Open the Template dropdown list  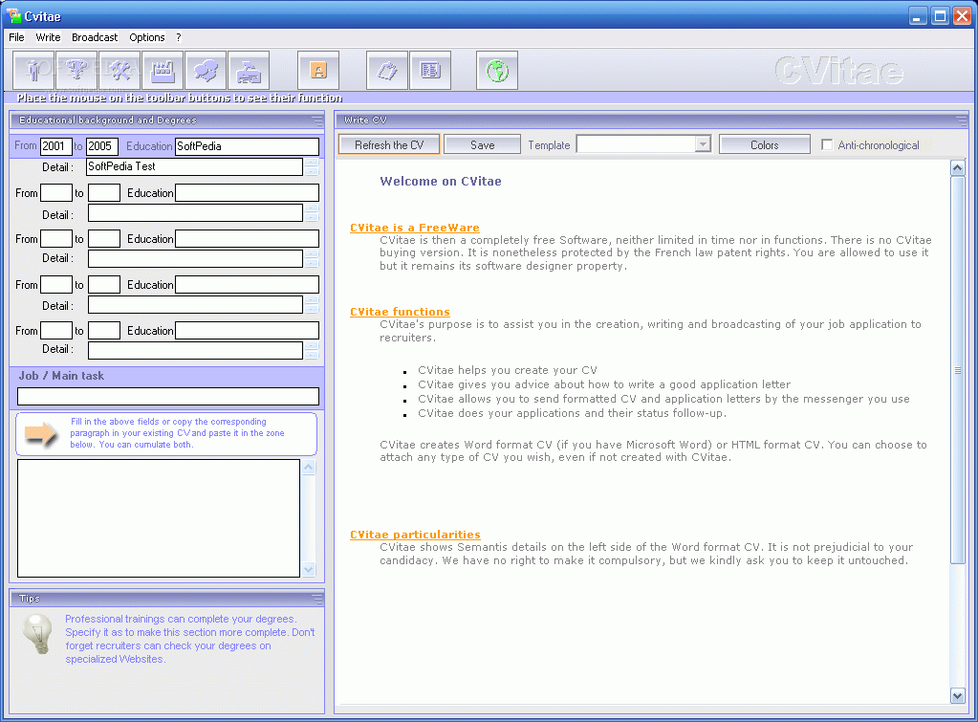point(703,145)
